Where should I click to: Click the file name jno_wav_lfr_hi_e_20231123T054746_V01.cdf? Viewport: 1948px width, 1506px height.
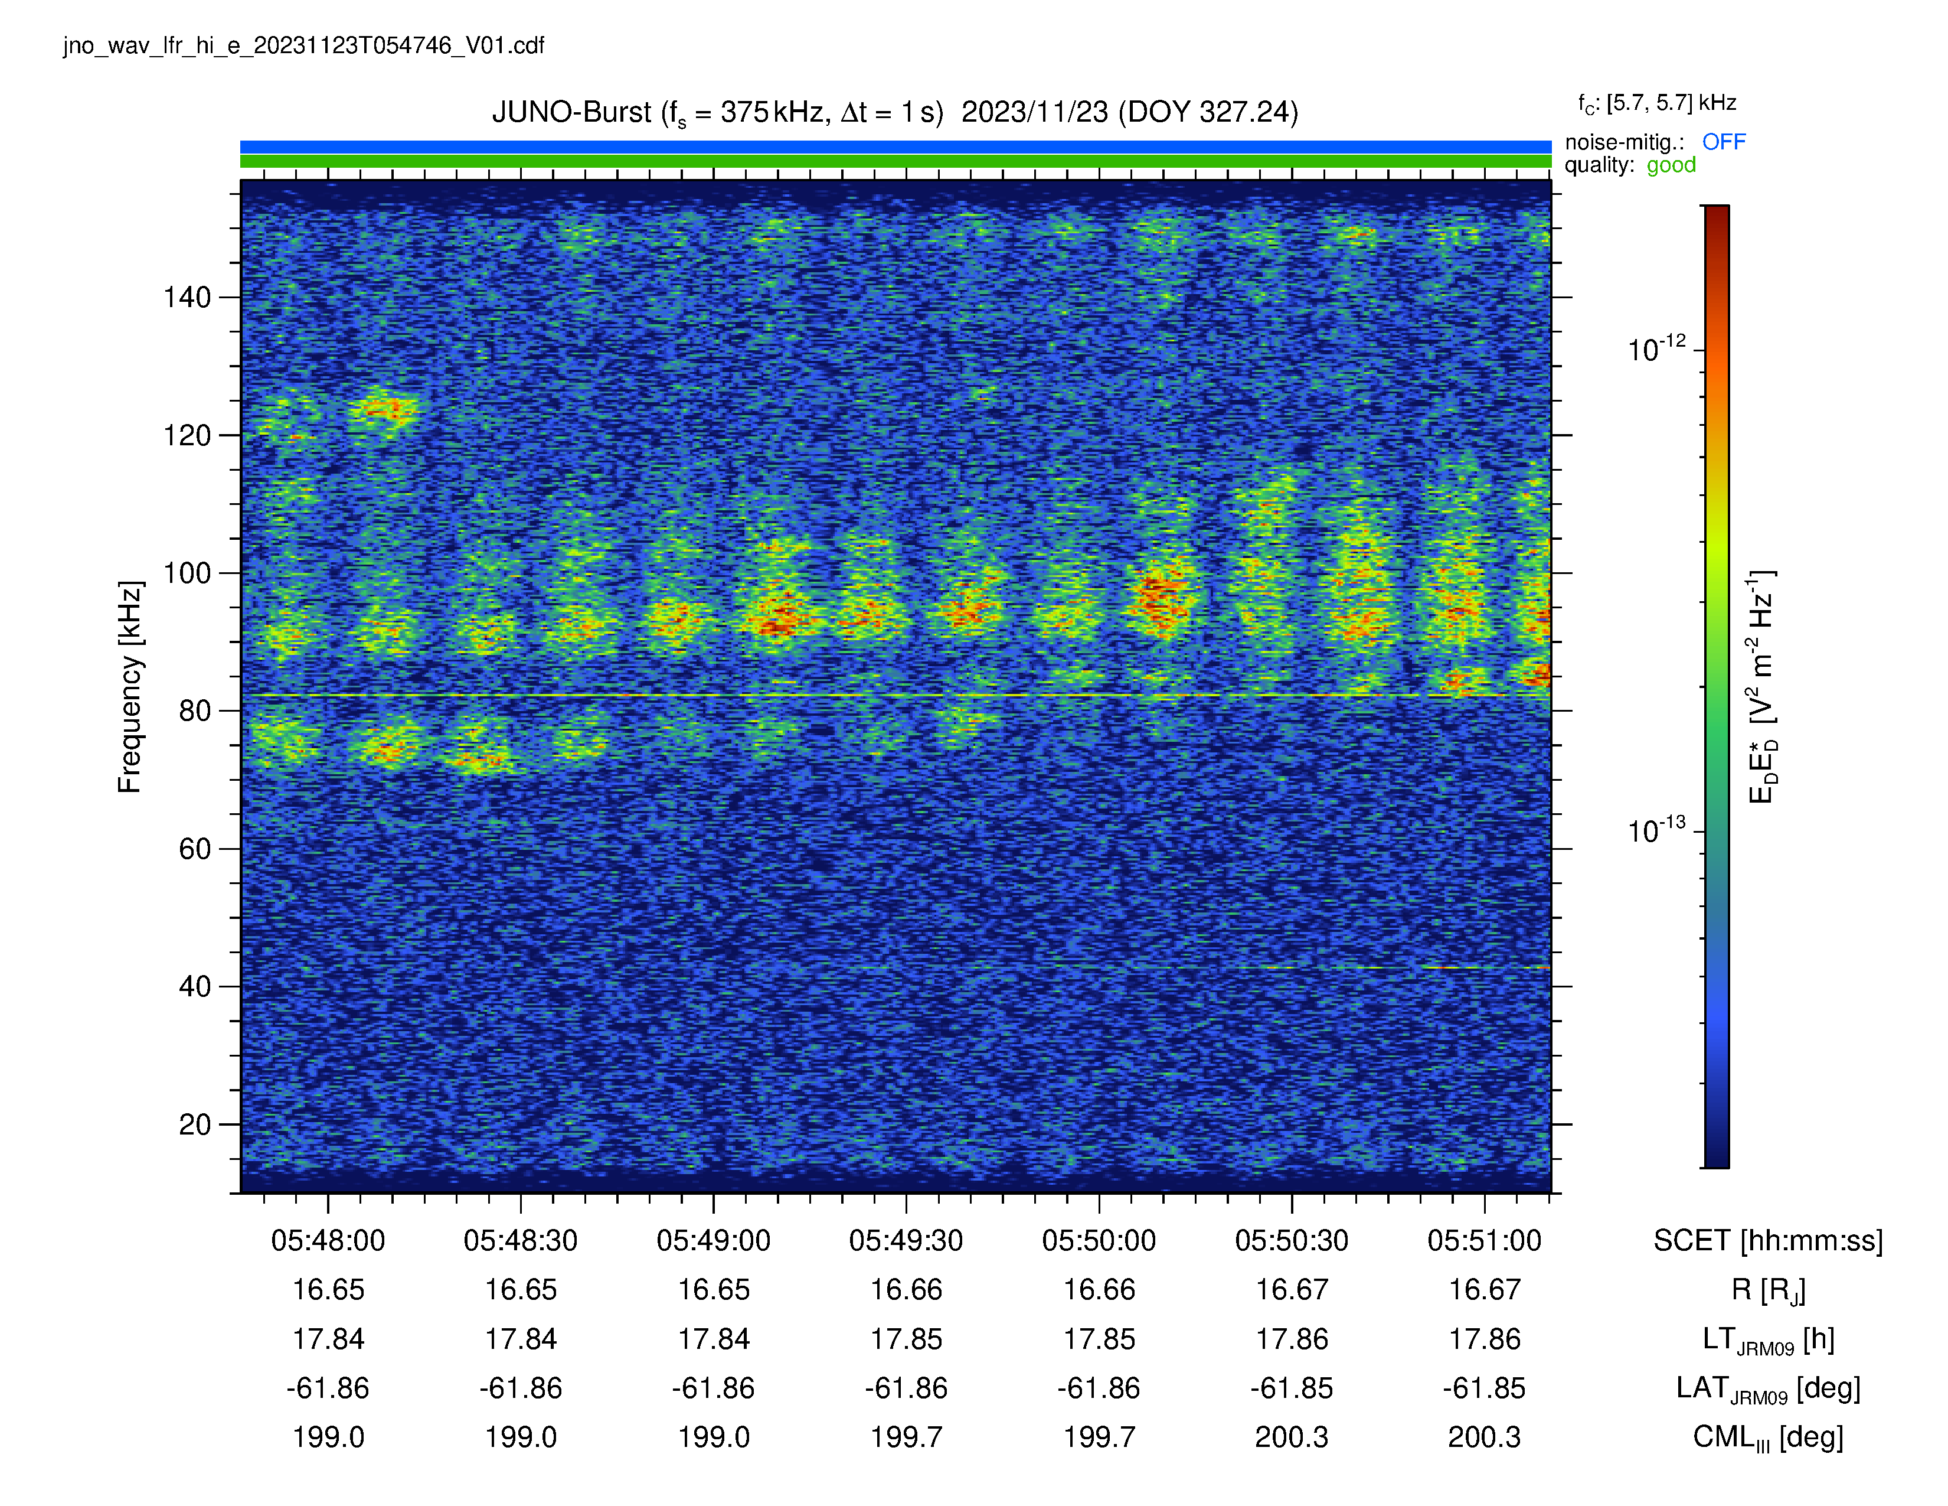point(303,47)
